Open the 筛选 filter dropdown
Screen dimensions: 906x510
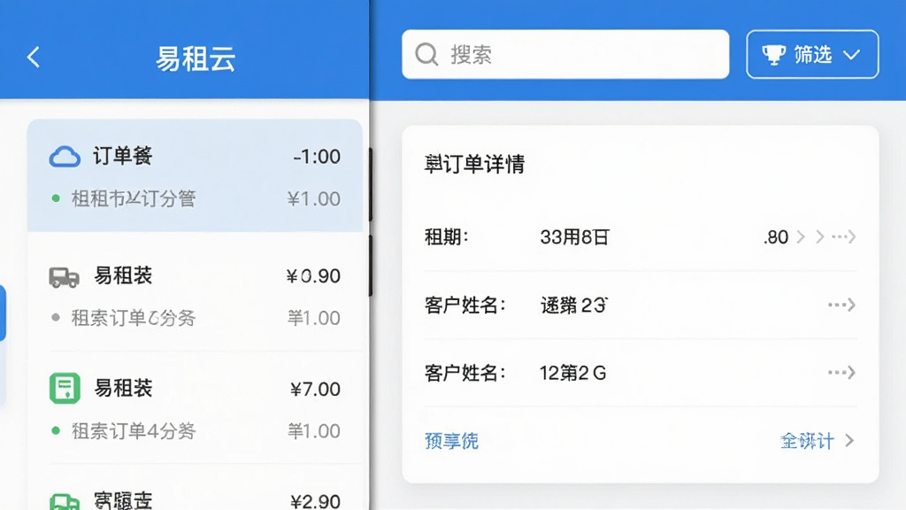click(812, 54)
